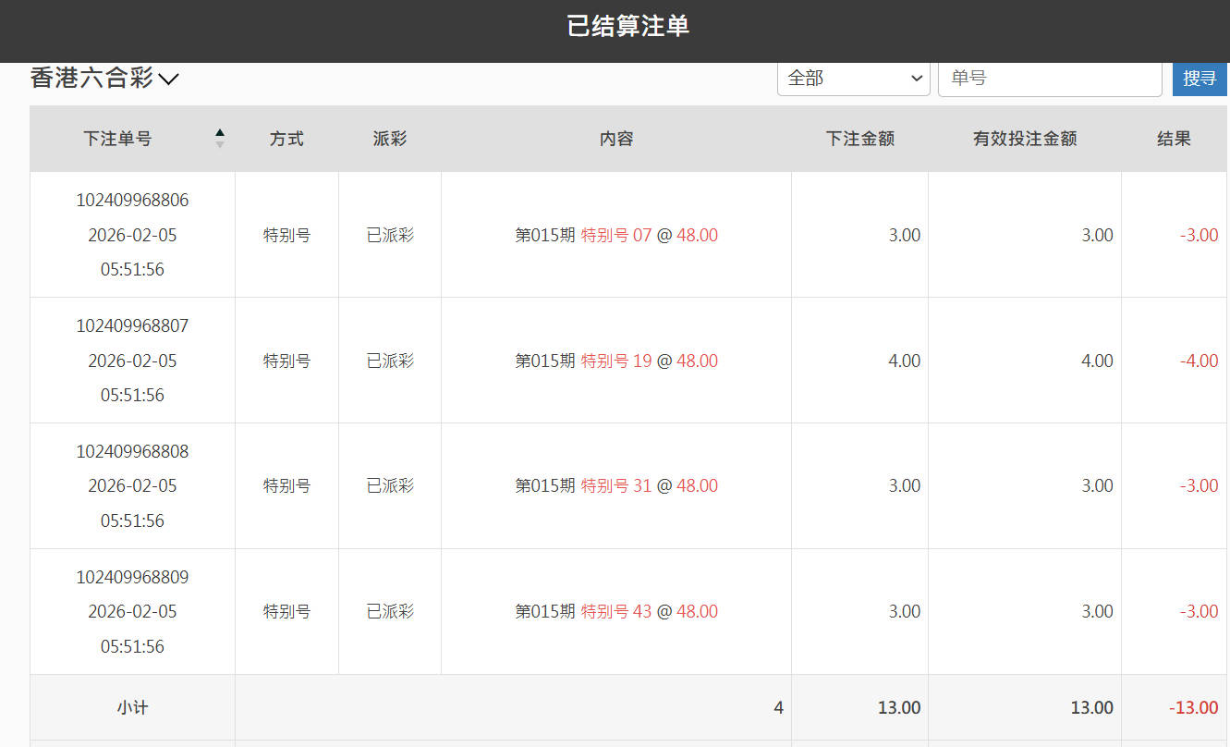This screenshot has width=1230, height=747.
Task: Select bet order number 102409968809
Action: 132,578
